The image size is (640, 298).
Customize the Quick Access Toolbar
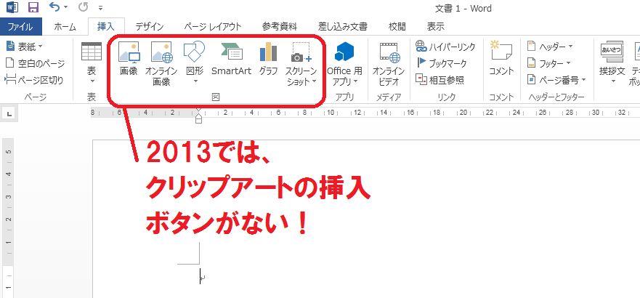(x=100, y=8)
